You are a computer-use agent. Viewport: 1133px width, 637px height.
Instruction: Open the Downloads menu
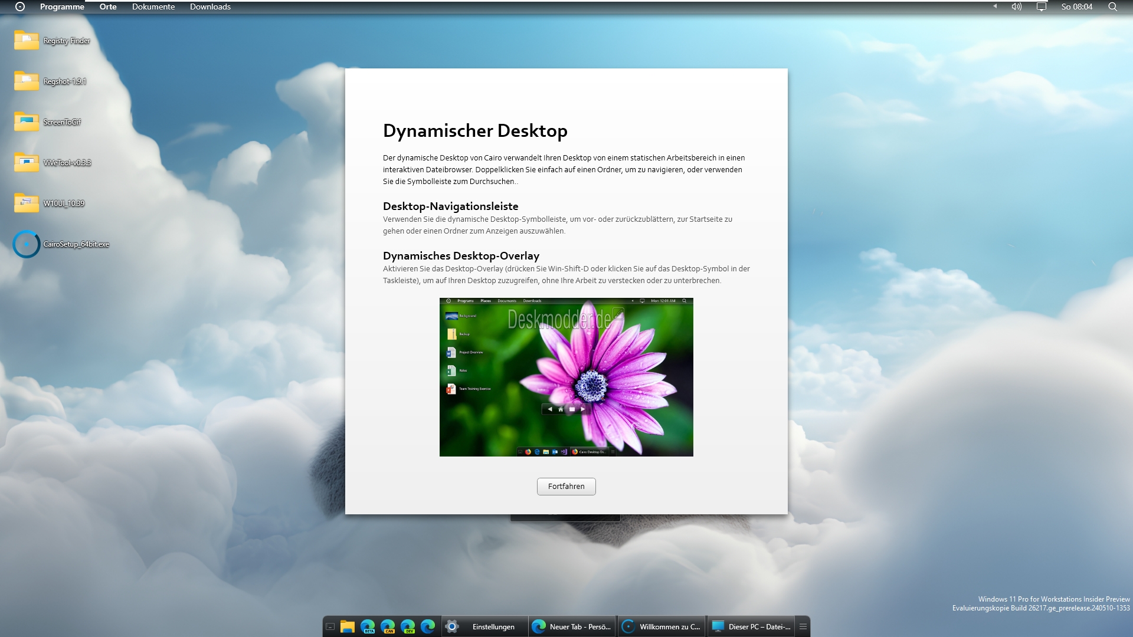click(x=210, y=6)
